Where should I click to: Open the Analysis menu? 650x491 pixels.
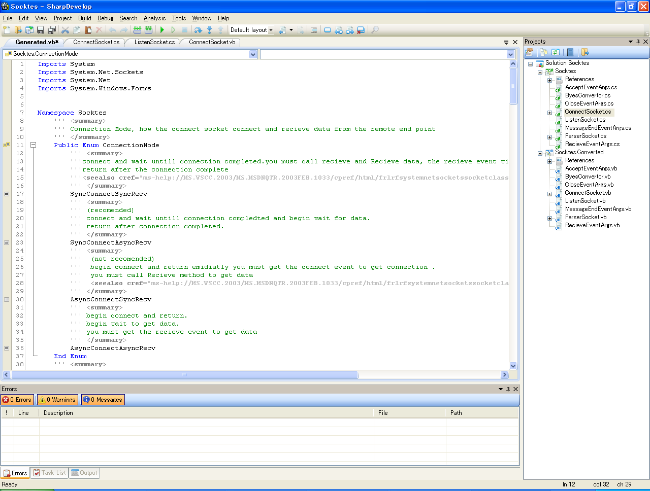(x=154, y=18)
